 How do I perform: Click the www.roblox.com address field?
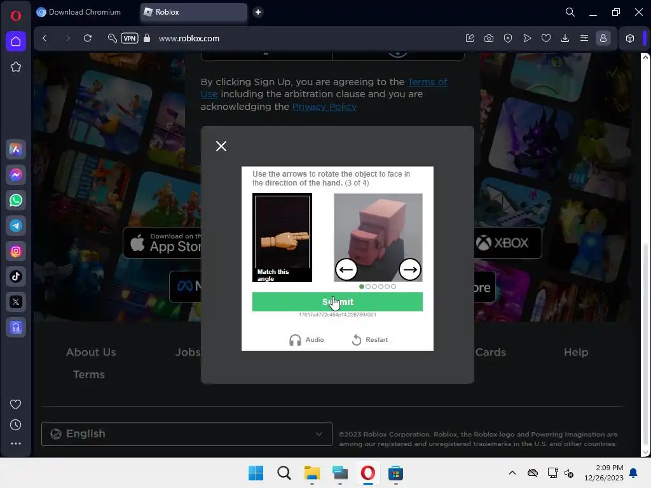pos(189,38)
